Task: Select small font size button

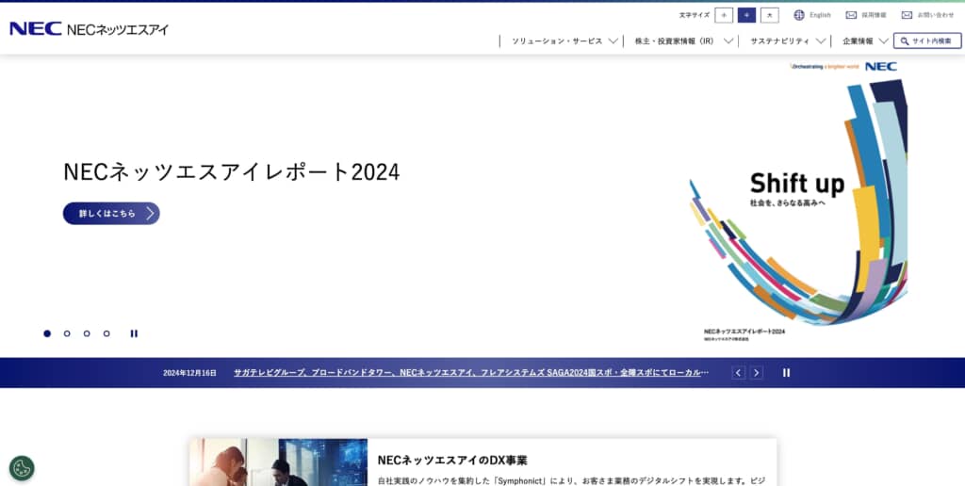Action: coord(724,15)
